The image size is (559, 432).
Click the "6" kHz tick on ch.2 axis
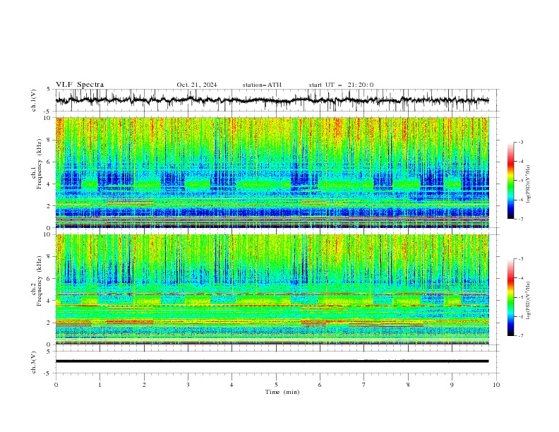pos(49,279)
